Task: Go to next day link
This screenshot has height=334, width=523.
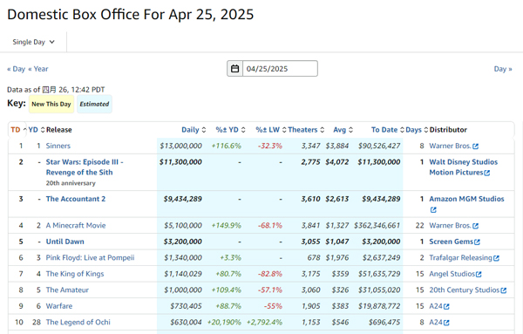Action: pos(503,69)
